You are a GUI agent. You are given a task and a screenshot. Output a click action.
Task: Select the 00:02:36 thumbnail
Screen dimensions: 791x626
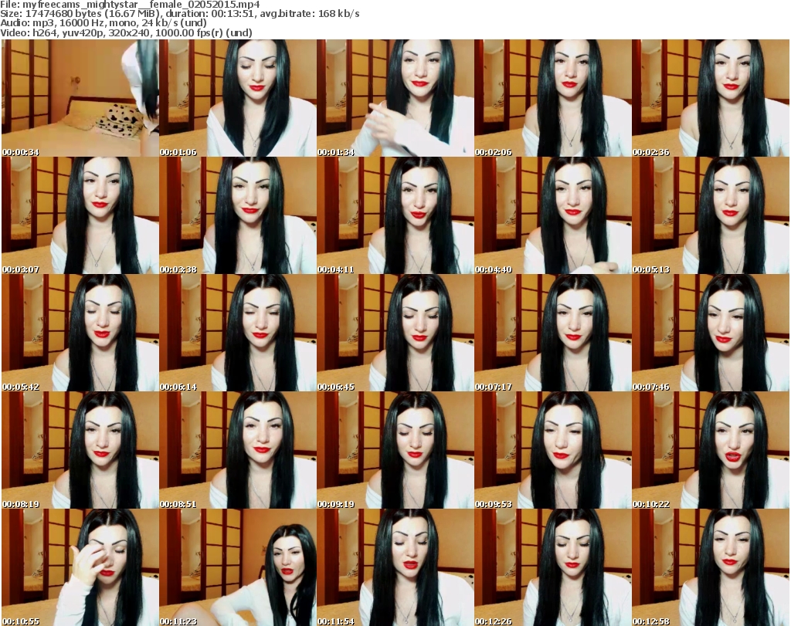point(711,98)
